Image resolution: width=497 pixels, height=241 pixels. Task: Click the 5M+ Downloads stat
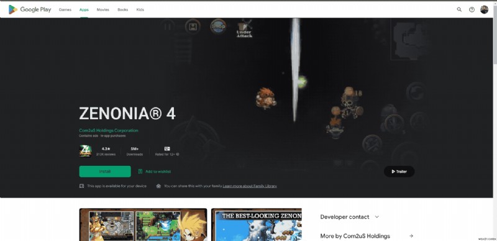(135, 152)
